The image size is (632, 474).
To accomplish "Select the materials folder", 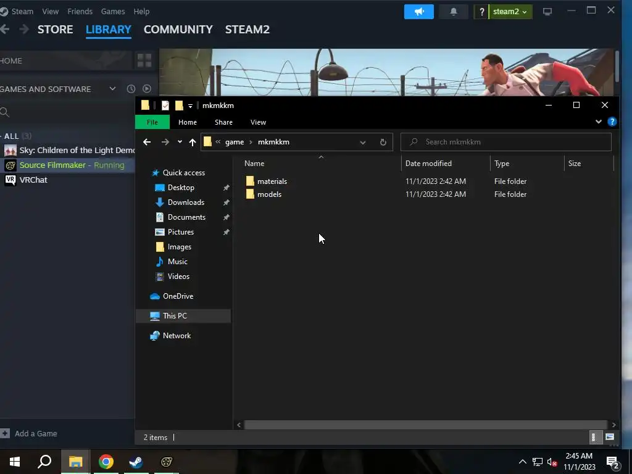I will point(272,181).
